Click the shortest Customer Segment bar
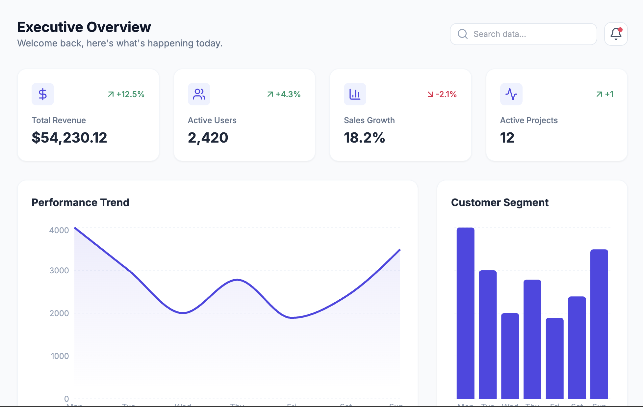Image resolution: width=643 pixels, height=407 pixels. 554,358
